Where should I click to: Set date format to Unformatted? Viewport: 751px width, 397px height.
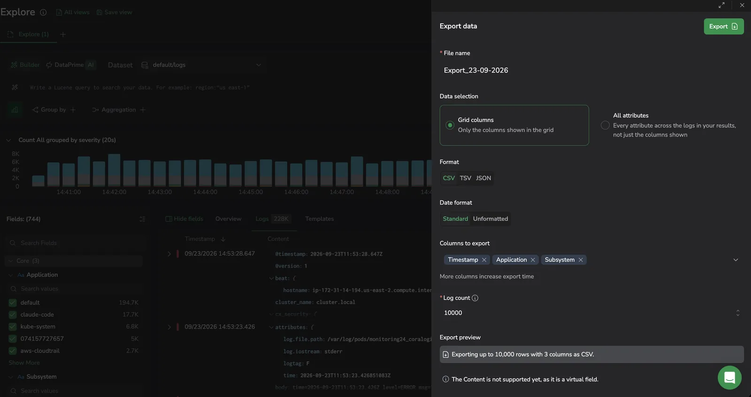pyautogui.click(x=490, y=219)
